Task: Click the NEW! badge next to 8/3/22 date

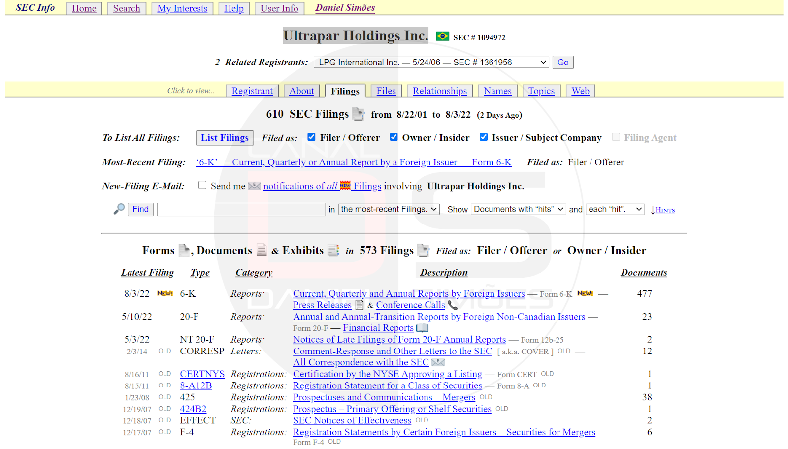Action: coord(165,293)
